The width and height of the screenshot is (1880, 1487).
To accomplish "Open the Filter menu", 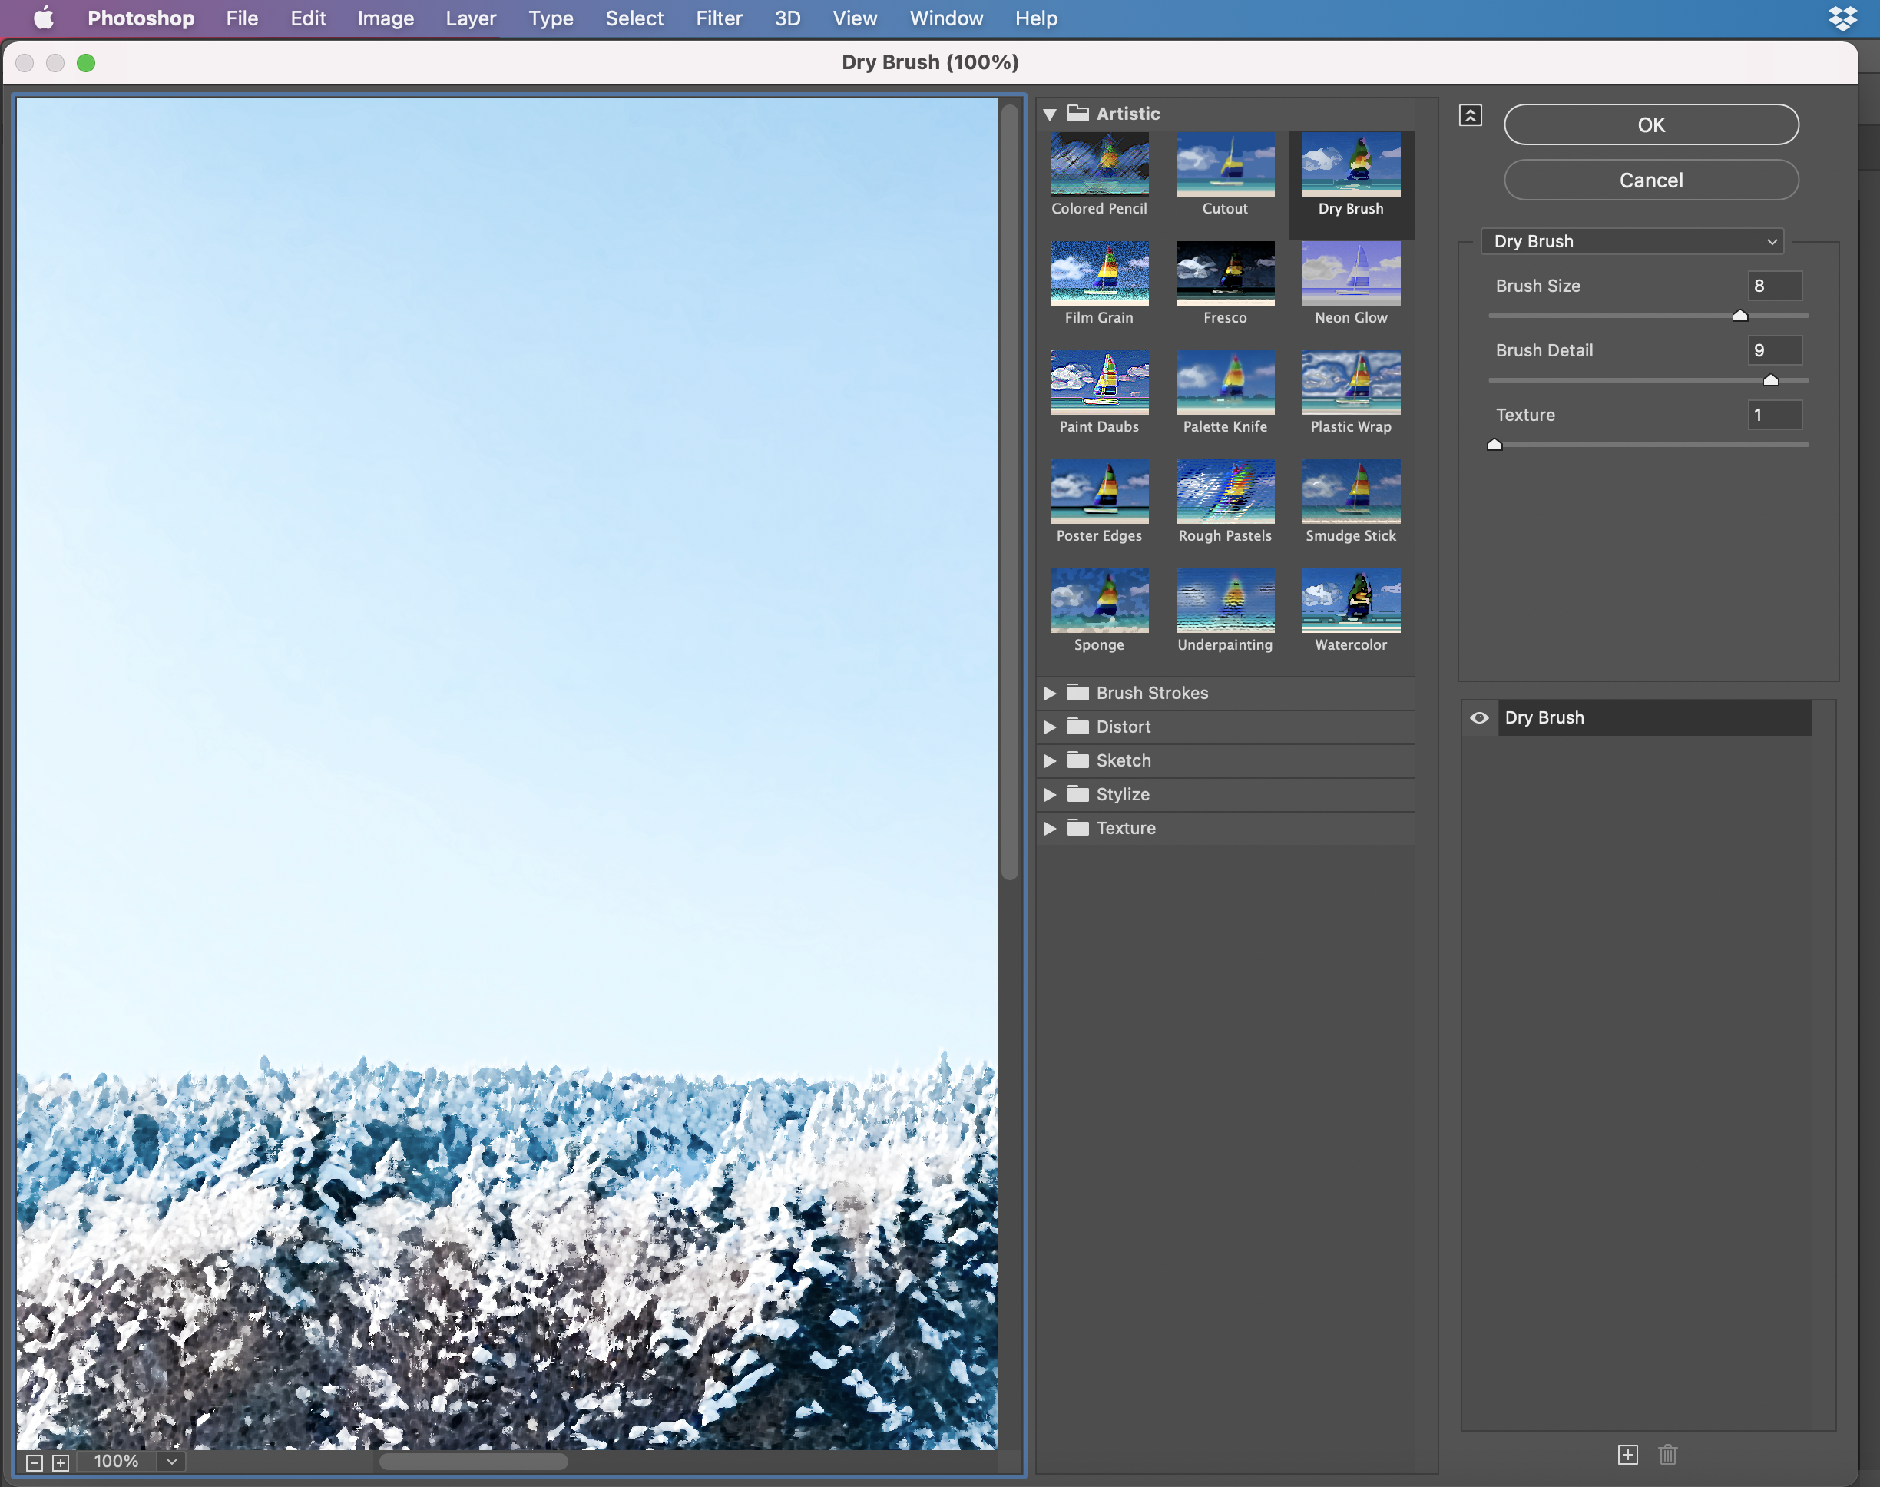I will pos(719,18).
